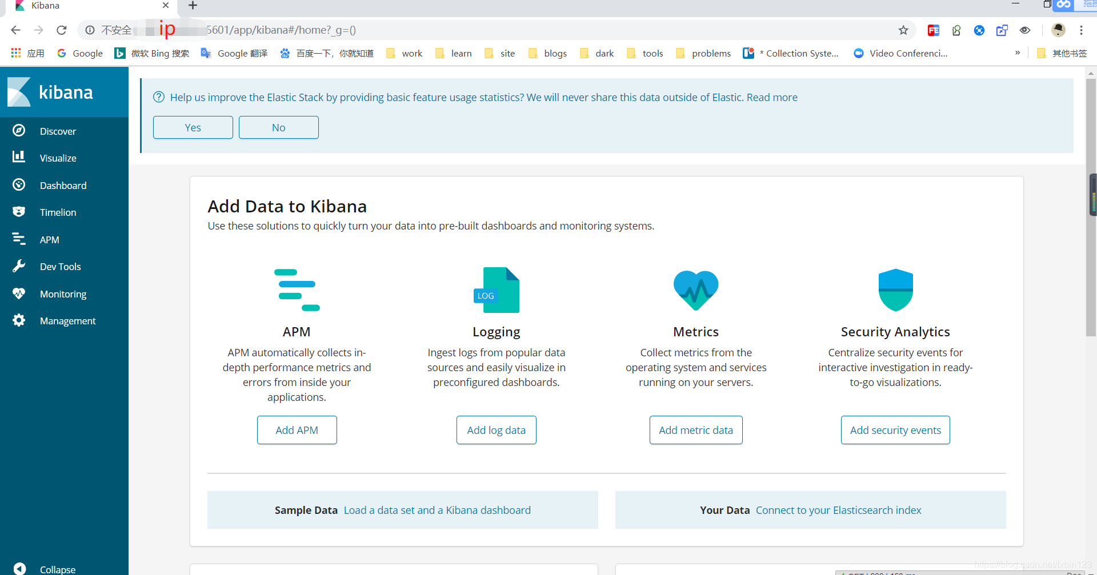Screen dimensions: 1097x575
Task: Select the Dashboard menu label
Action: pos(63,186)
